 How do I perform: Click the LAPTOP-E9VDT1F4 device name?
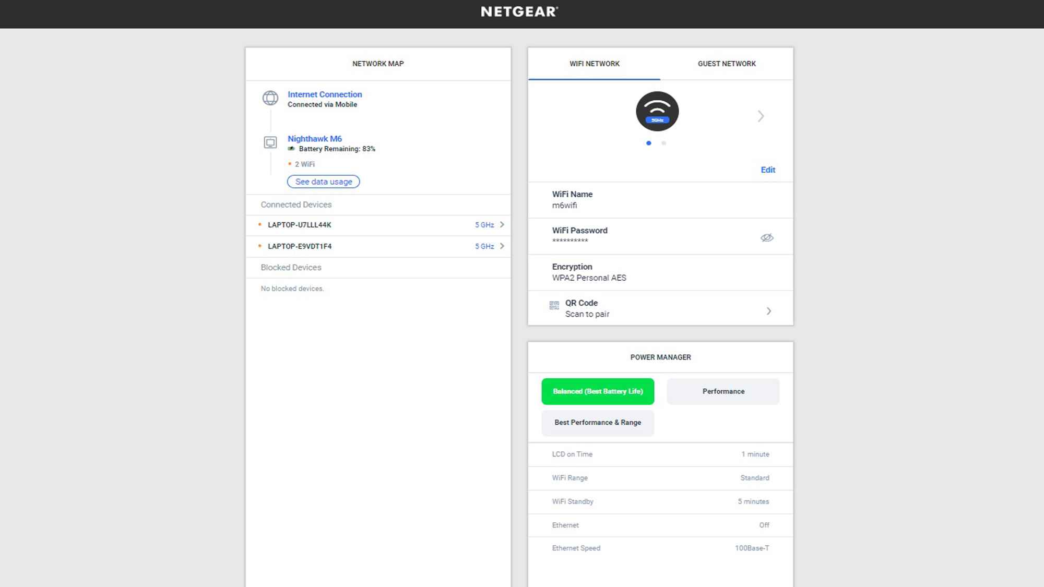point(300,246)
